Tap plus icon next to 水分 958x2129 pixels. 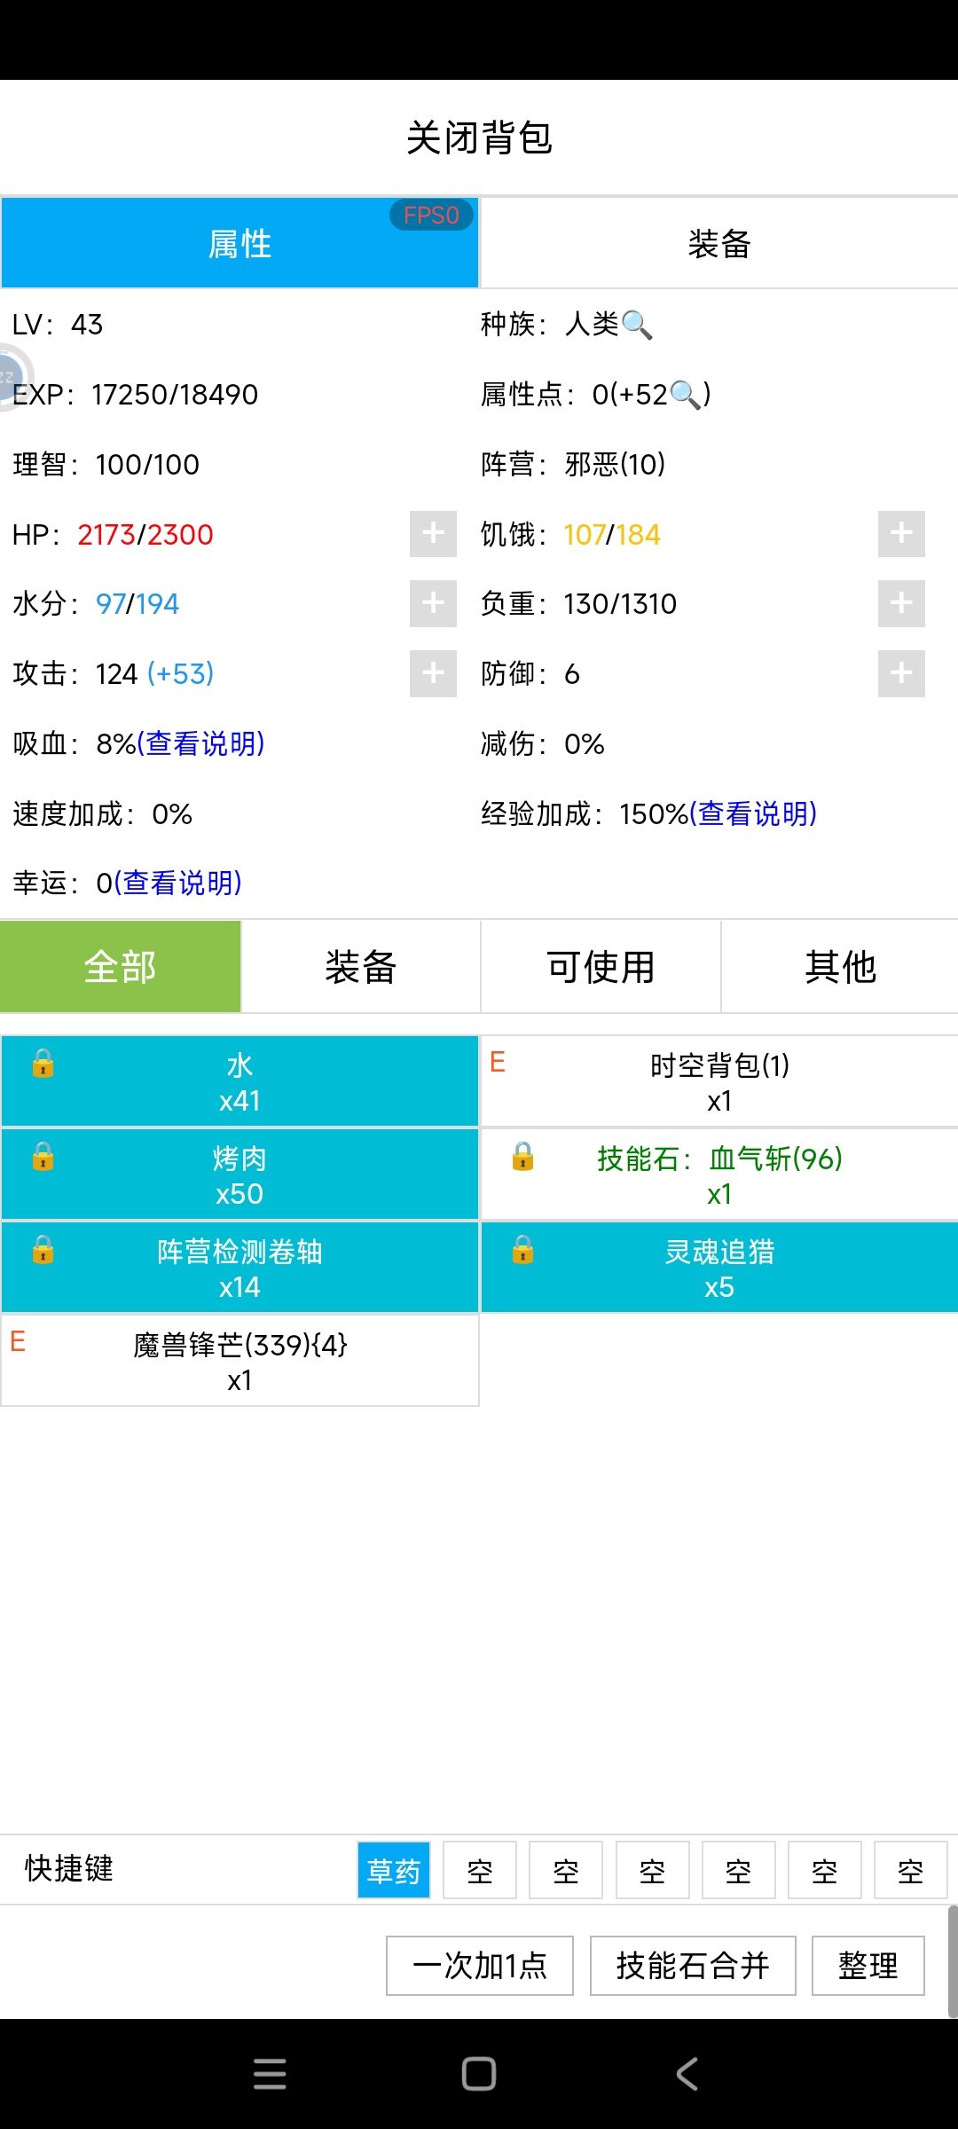tap(433, 603)
